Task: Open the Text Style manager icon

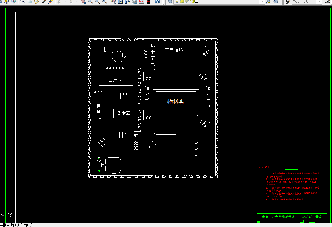Action: tap(287, 2)
